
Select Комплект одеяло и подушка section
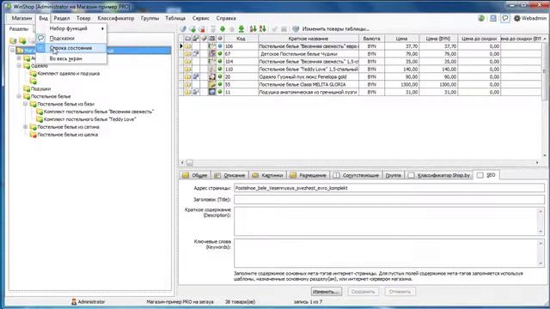(69, 74)
